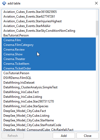Select Cinema.Theater in the list
This screenshot has width=100, height=140.
click(x=49, y=59)
